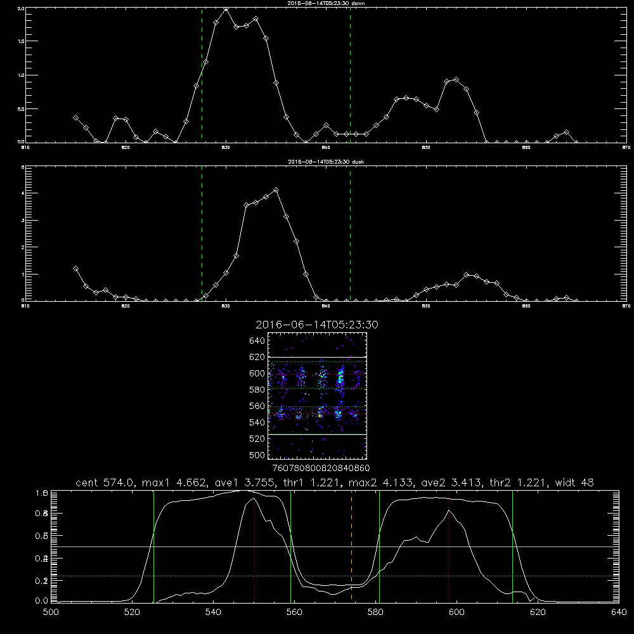This screenshot has height=634, width=634.
Task: Click the solid horizontal threshold line in bottom plot
Action: click(x=335, y=547)
